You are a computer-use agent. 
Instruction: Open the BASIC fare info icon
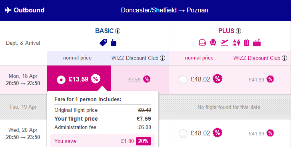pos(118,31)
